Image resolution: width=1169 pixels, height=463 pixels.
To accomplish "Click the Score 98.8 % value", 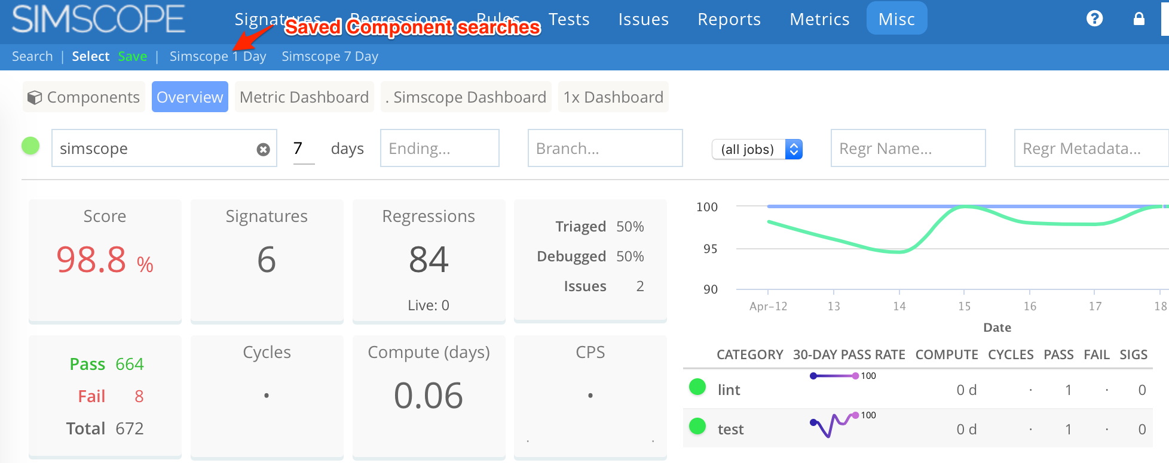I will [x=105, y=260].
